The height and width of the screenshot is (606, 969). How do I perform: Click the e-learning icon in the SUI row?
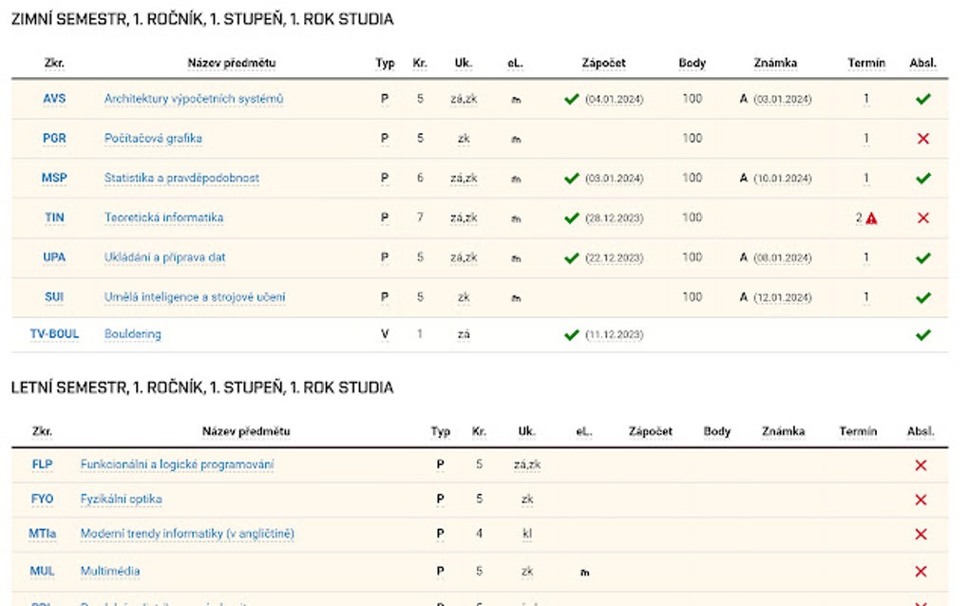[x=516, y=298]
